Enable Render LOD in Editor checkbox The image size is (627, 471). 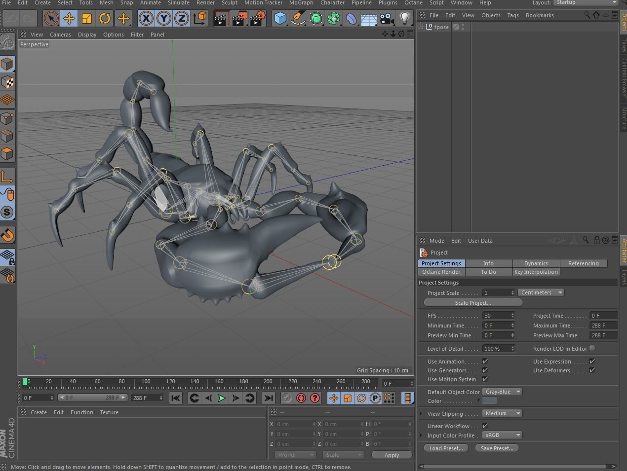(592, 348)
